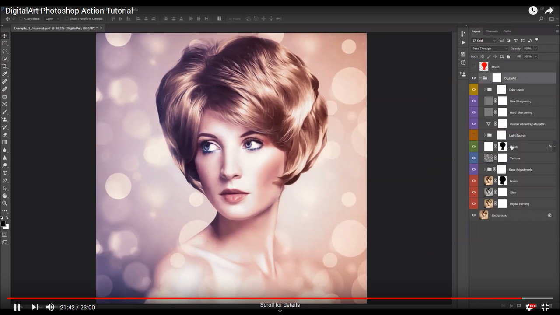
Task: Select the Eraser tool
Action: 5,135
